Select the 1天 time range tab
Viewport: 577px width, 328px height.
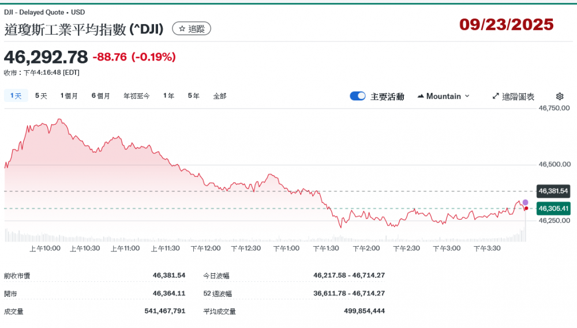[16, 96]
